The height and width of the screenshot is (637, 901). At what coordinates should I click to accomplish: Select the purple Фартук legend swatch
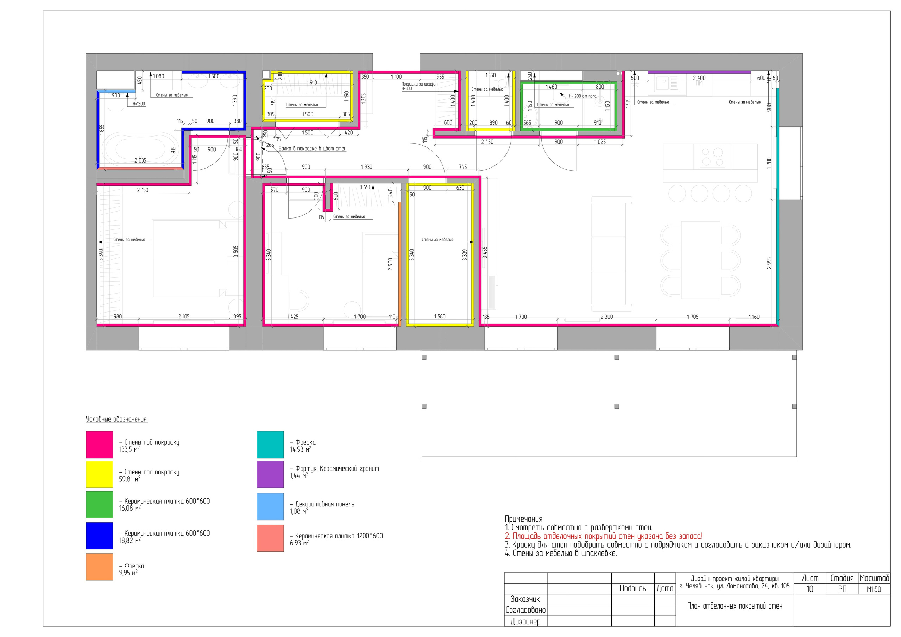[270, 474]
